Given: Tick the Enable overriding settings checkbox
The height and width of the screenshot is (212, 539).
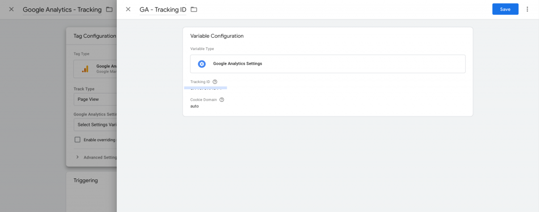Looking at the screenshot, I should (x=77, y=140).
